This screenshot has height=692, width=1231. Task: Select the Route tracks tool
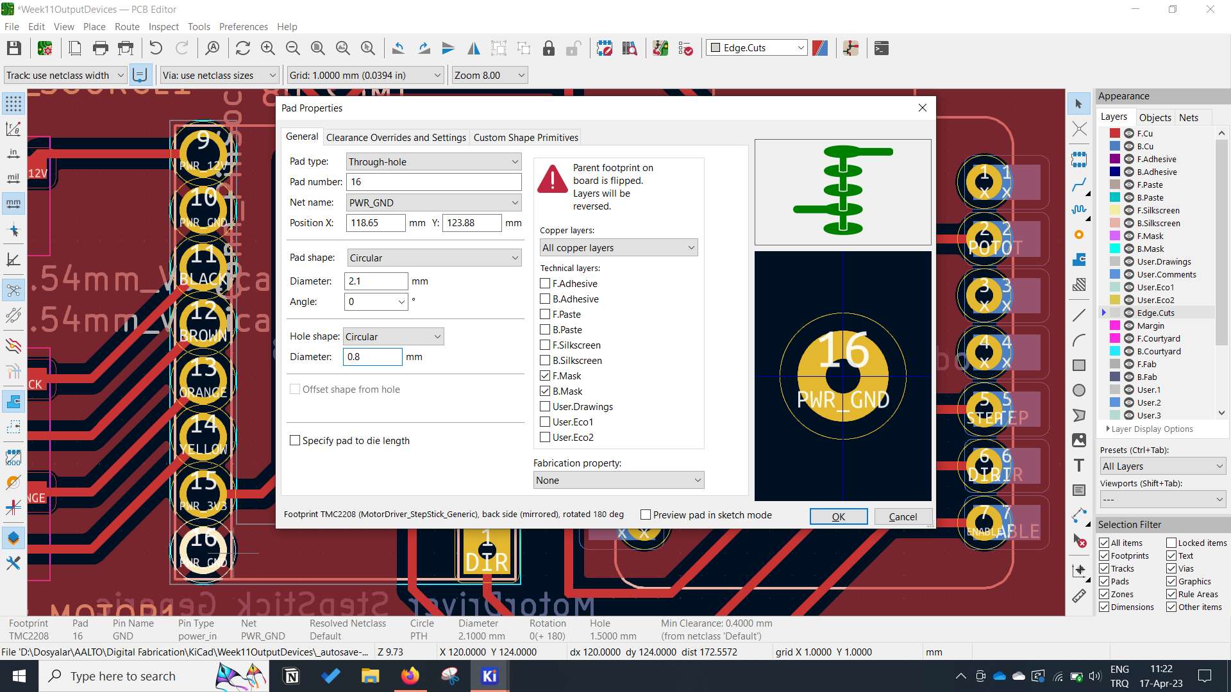[1079, 185]
